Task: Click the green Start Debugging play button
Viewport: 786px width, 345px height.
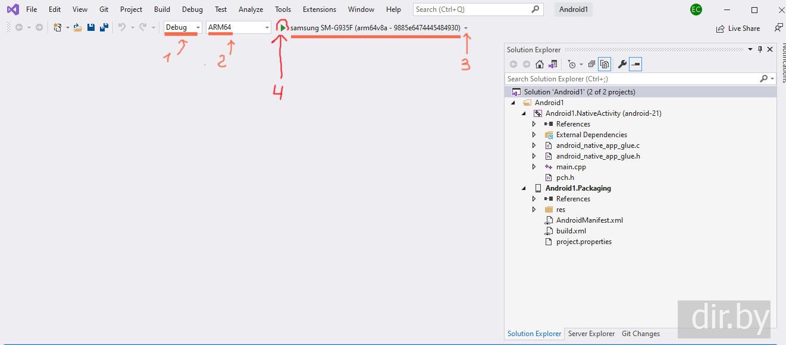Action: [283, 28]
